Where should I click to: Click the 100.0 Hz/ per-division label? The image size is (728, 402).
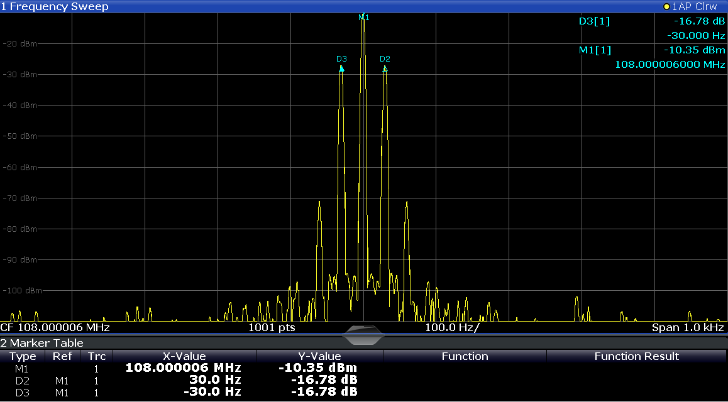point(452,327)
